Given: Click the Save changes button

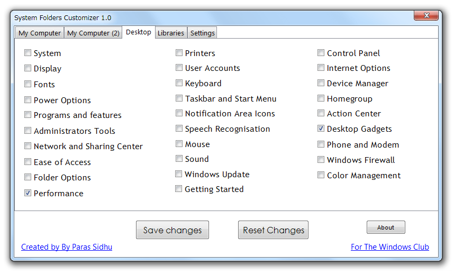Looking at the screenshot, I should pos(172,230).
